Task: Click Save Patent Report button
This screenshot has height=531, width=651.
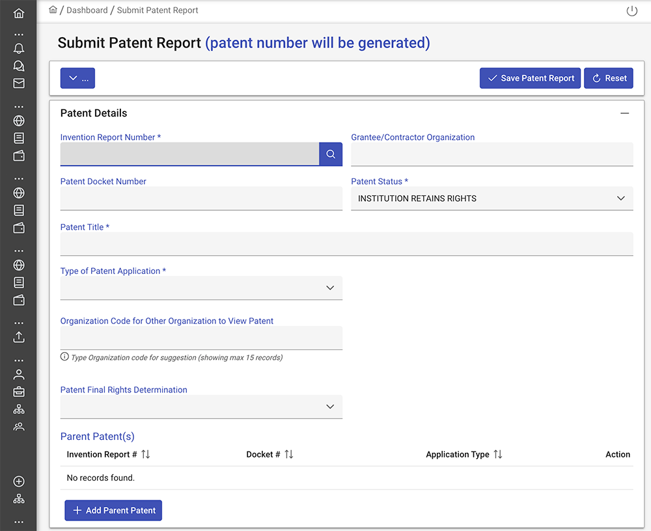Action: pyautogui.click(x=530, y=78)
